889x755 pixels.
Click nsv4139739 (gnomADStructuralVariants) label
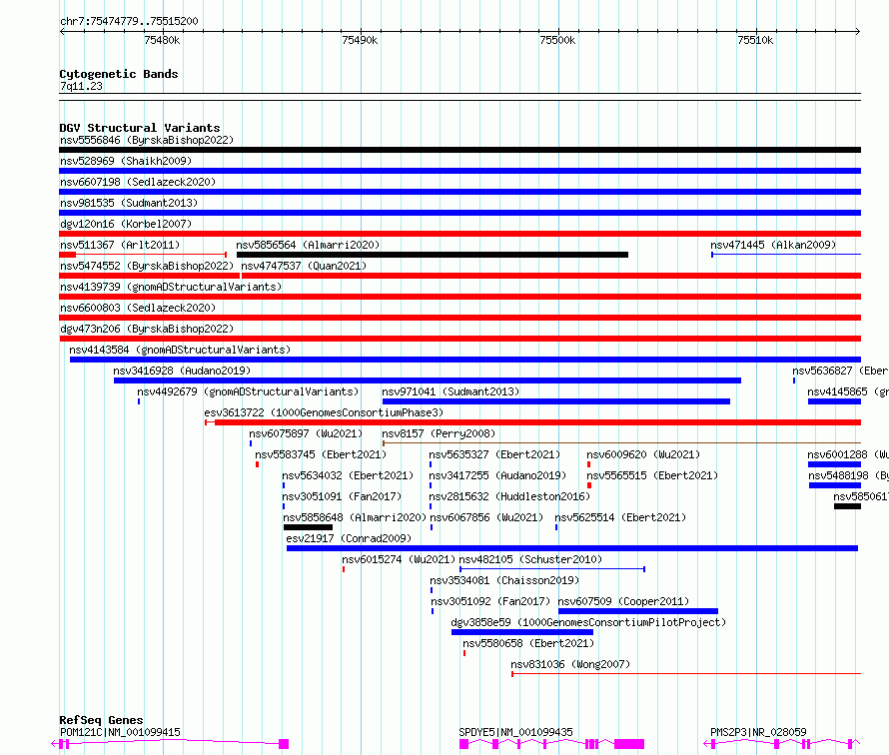point(171,287)
